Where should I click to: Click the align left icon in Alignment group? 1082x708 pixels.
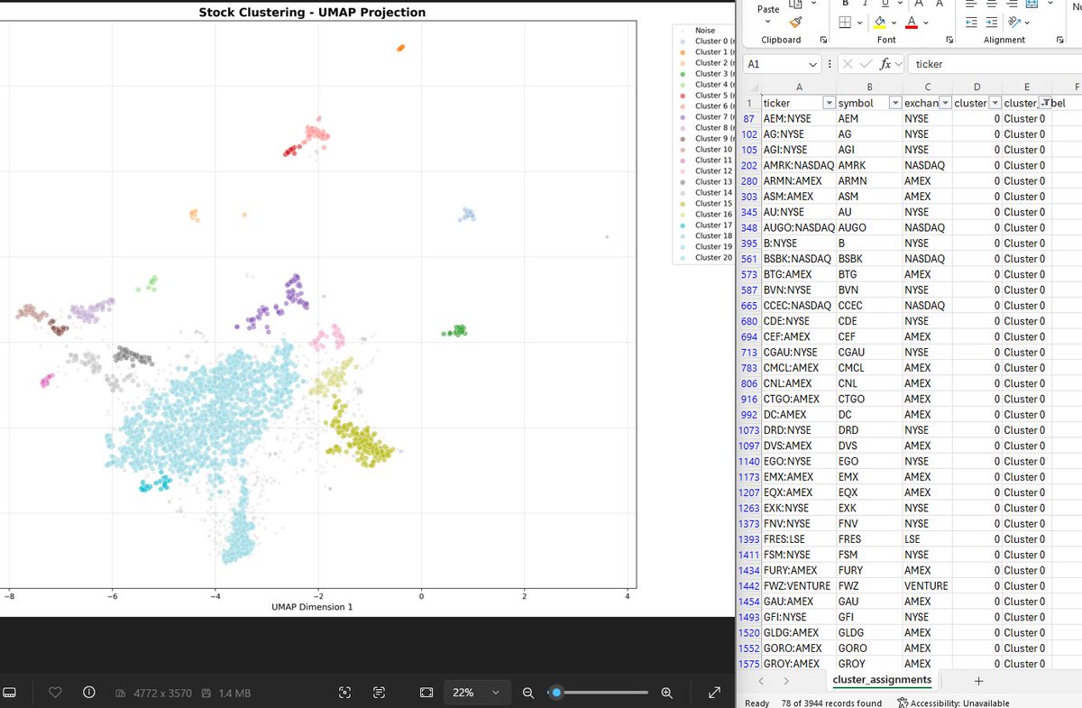click(970, 4)
